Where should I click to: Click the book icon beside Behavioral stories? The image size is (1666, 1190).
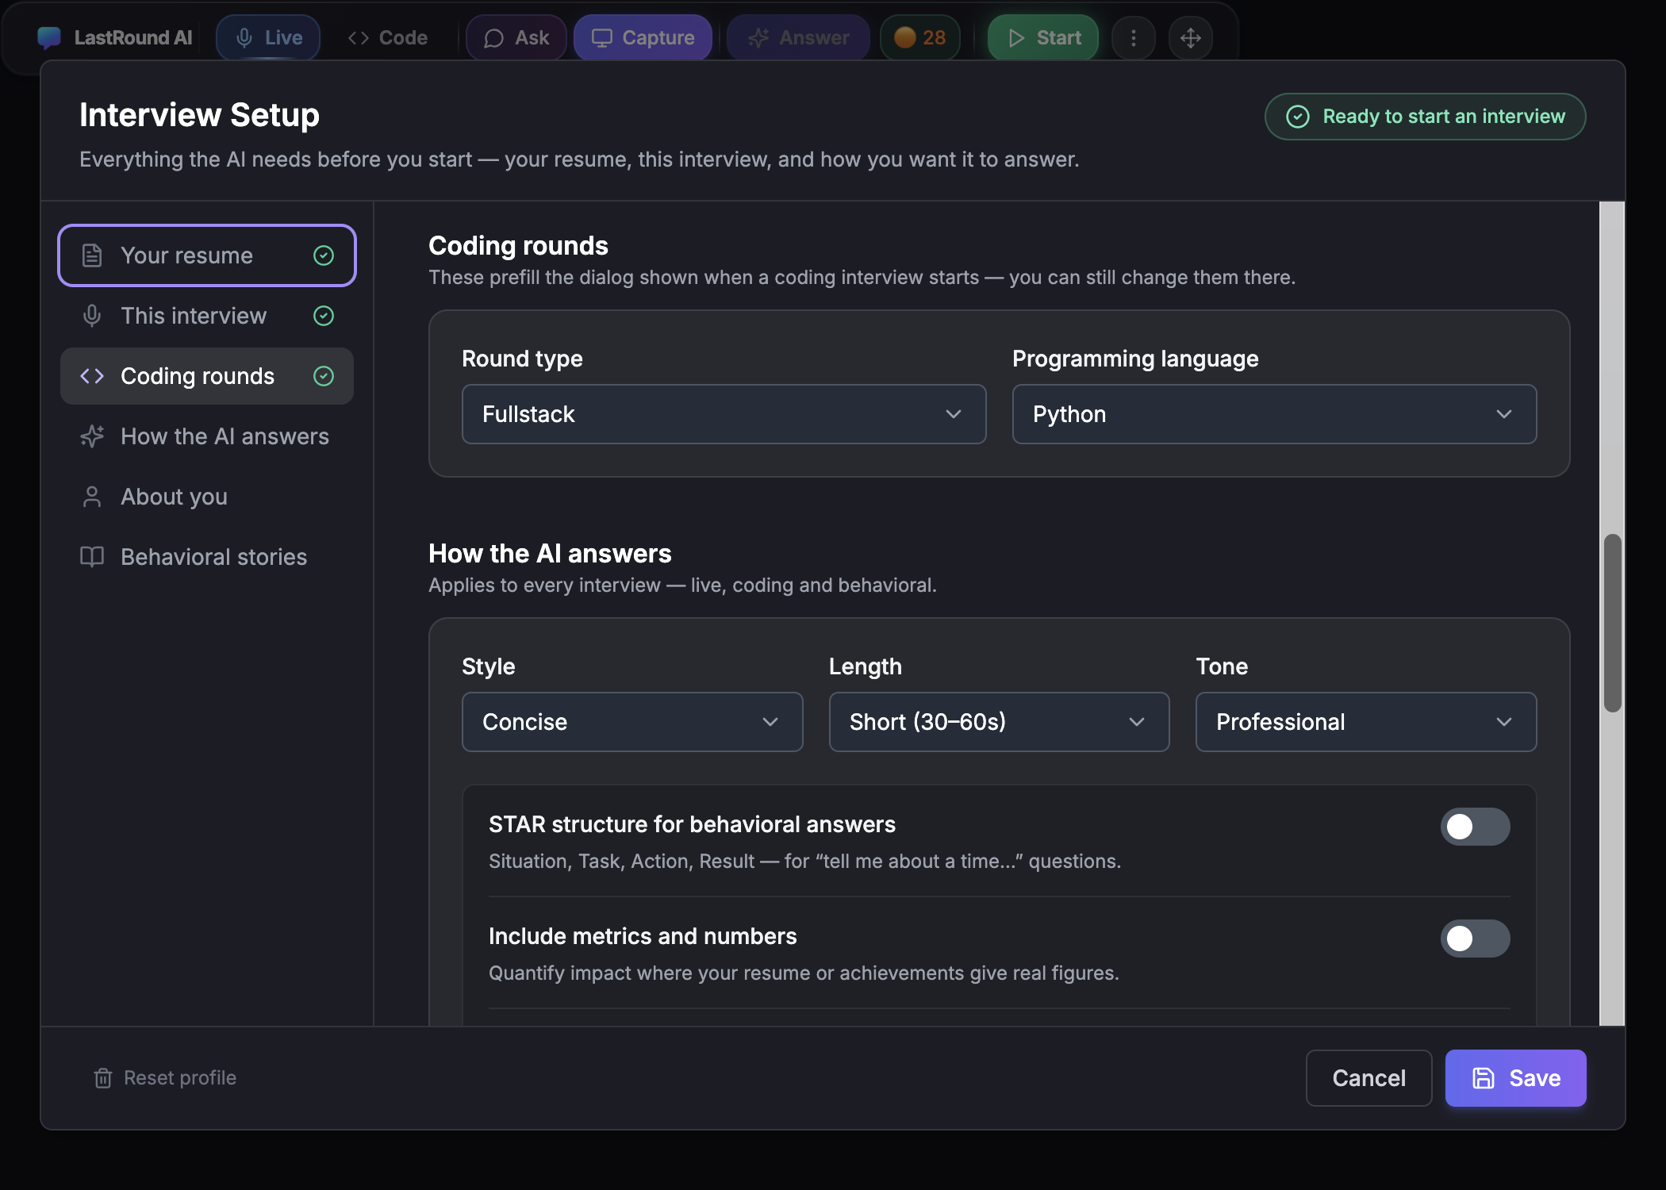(92, 557)
